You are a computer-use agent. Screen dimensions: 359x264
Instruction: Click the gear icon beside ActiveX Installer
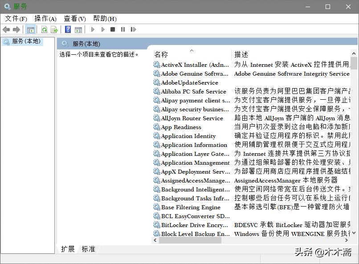(157, 65)
